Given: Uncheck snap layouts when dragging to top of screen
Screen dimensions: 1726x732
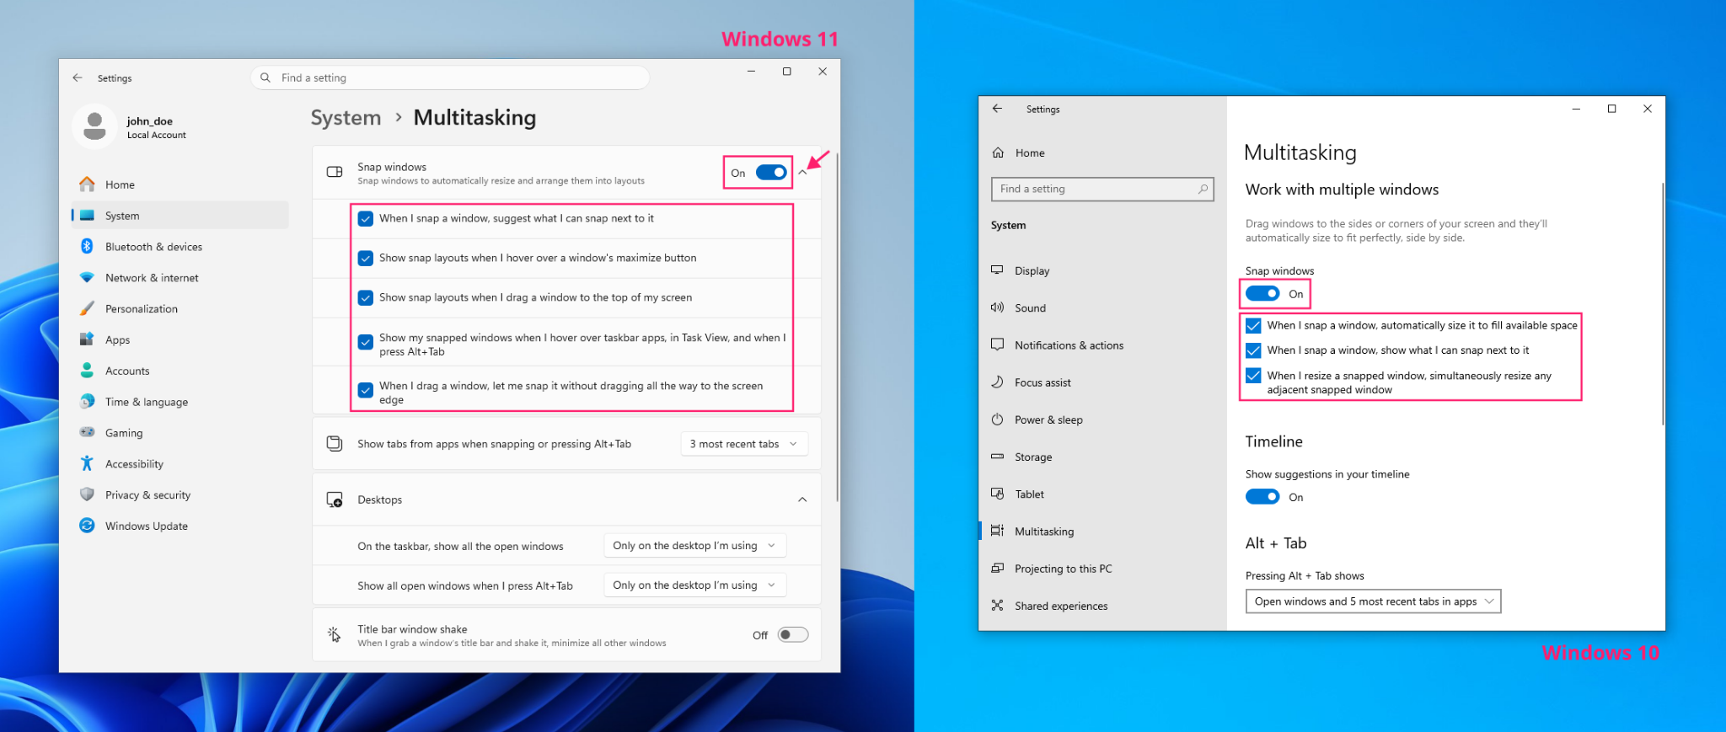Looking at the screenshot, I should coord(366,298).
